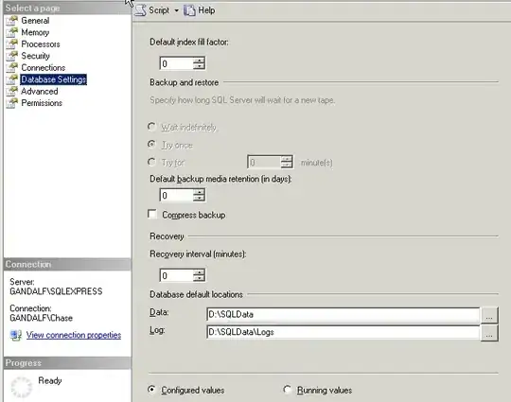Click the Script button label
Image resolution: width=511 pixels, height=402 pixels.
(x=159, y=10)
